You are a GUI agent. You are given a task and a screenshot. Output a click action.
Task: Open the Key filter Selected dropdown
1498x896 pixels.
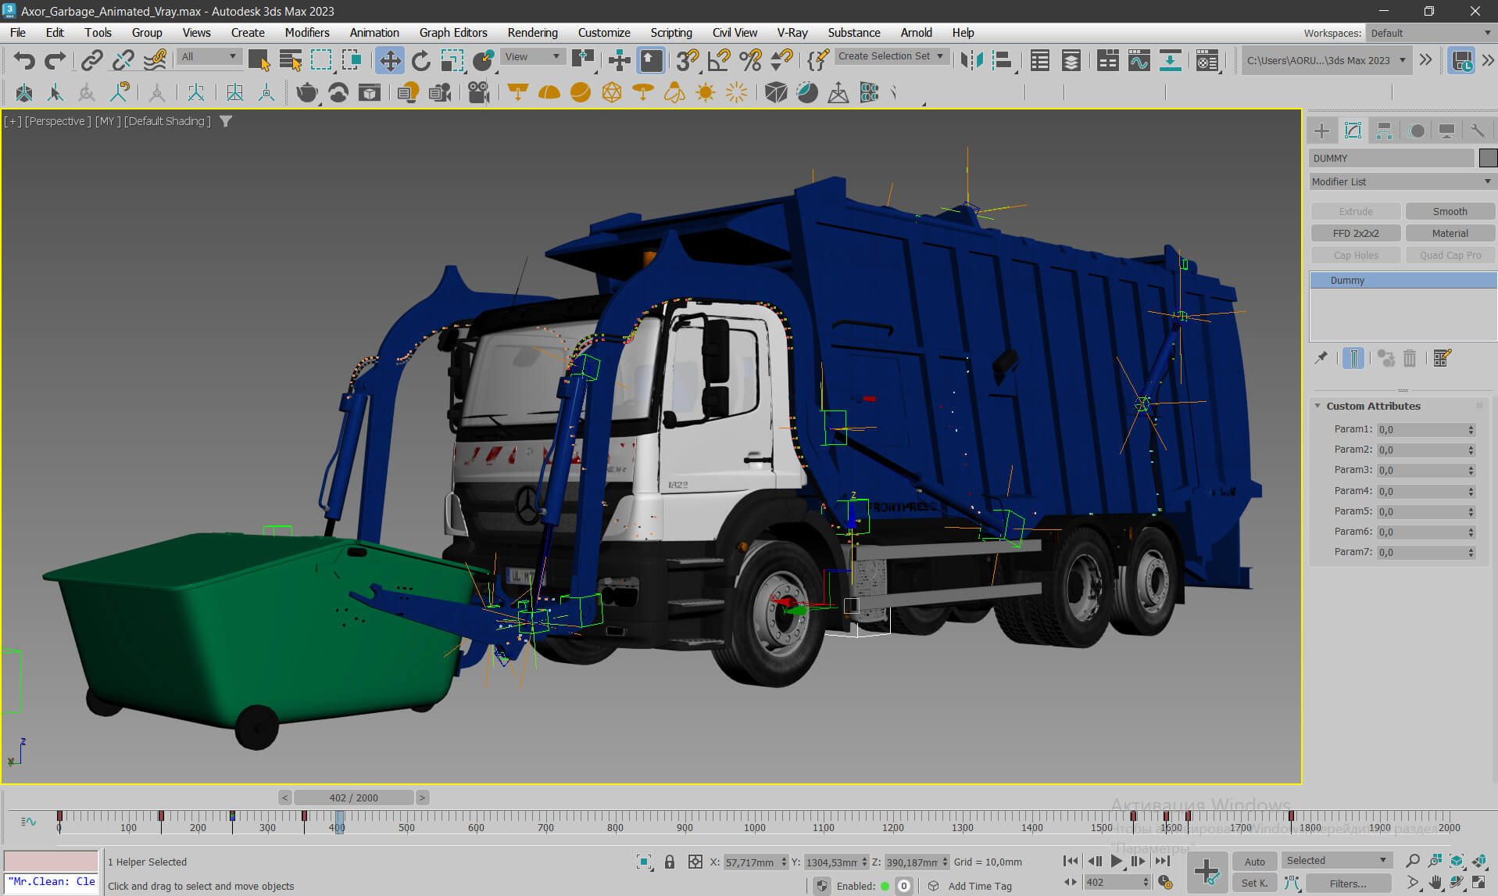tap(1336, 860)
